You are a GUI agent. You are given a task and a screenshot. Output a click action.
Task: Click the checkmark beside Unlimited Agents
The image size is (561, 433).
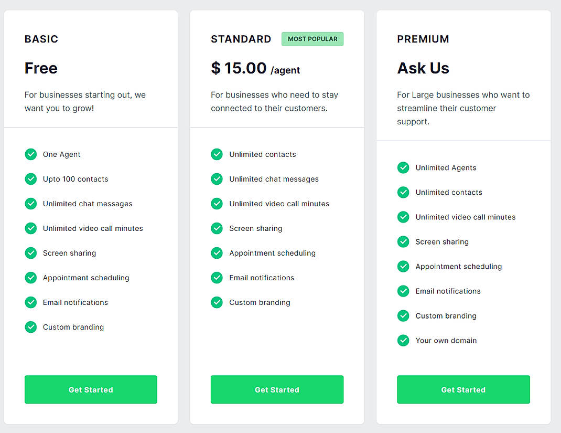(x=403, y=167)
